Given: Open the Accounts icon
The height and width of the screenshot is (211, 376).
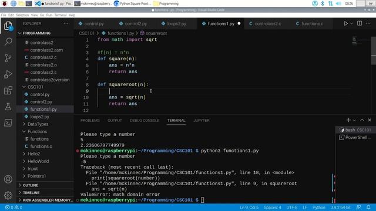Looking at the screenshot, I should 8,179.
